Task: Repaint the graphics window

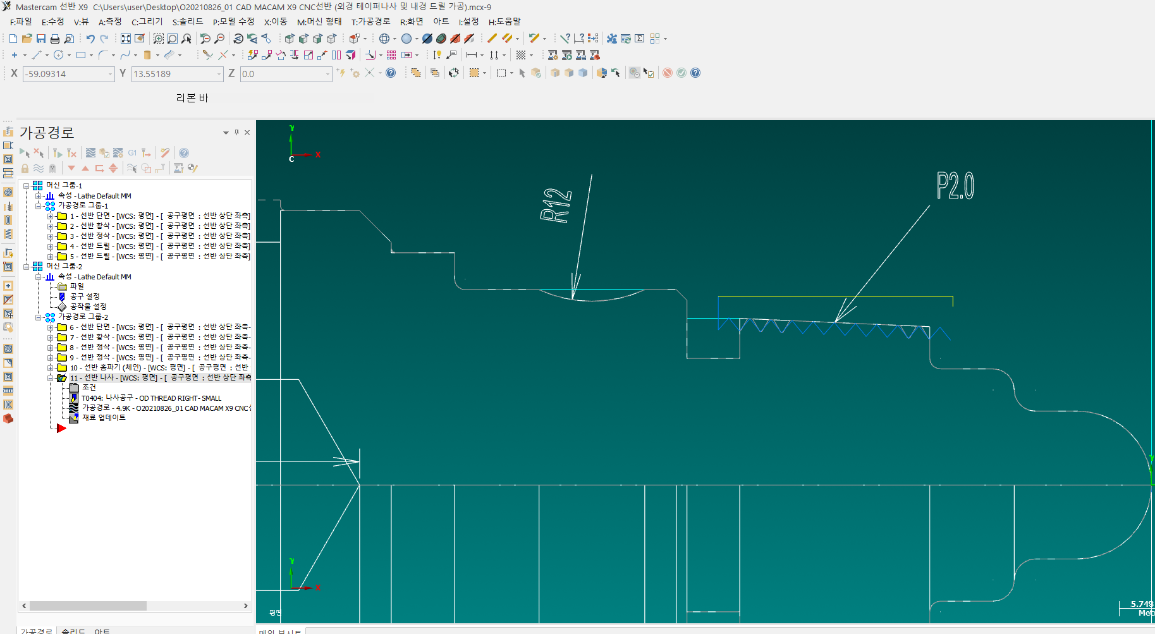Action: 140,39
